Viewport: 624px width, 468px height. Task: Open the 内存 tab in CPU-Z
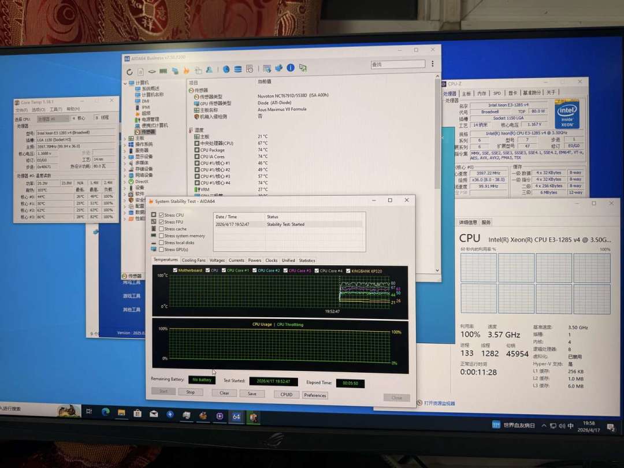pyautogui.click(x=481, y=93)
